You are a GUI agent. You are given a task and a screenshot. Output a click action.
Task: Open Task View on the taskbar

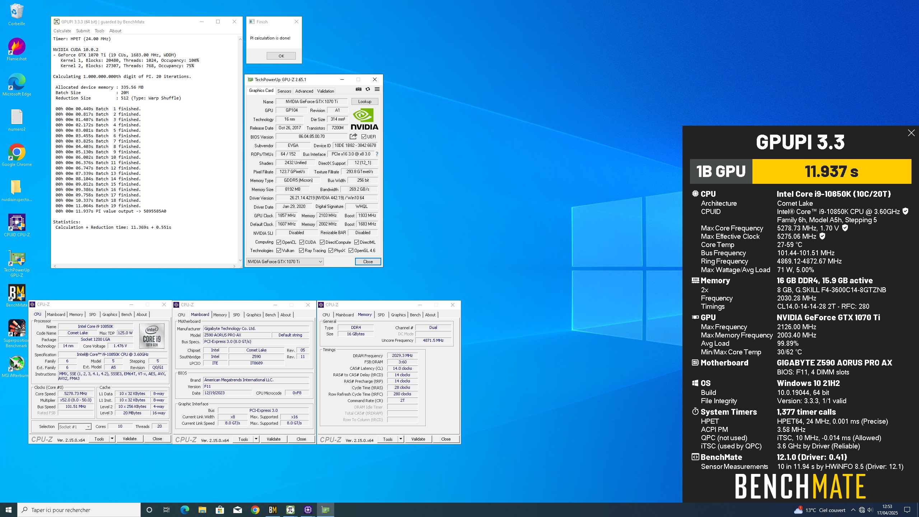pyautogui.click(x=167, y=510)
